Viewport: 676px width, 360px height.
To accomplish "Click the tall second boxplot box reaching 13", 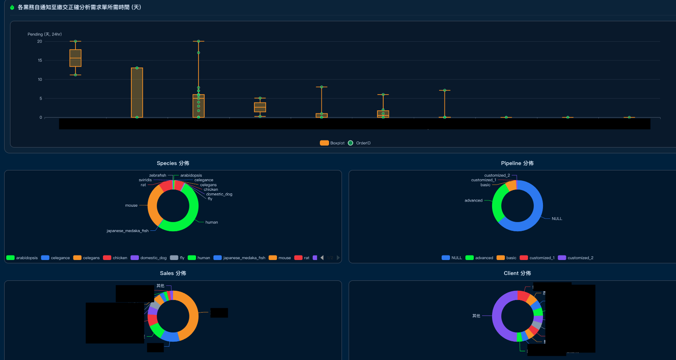I will [137, 92].
